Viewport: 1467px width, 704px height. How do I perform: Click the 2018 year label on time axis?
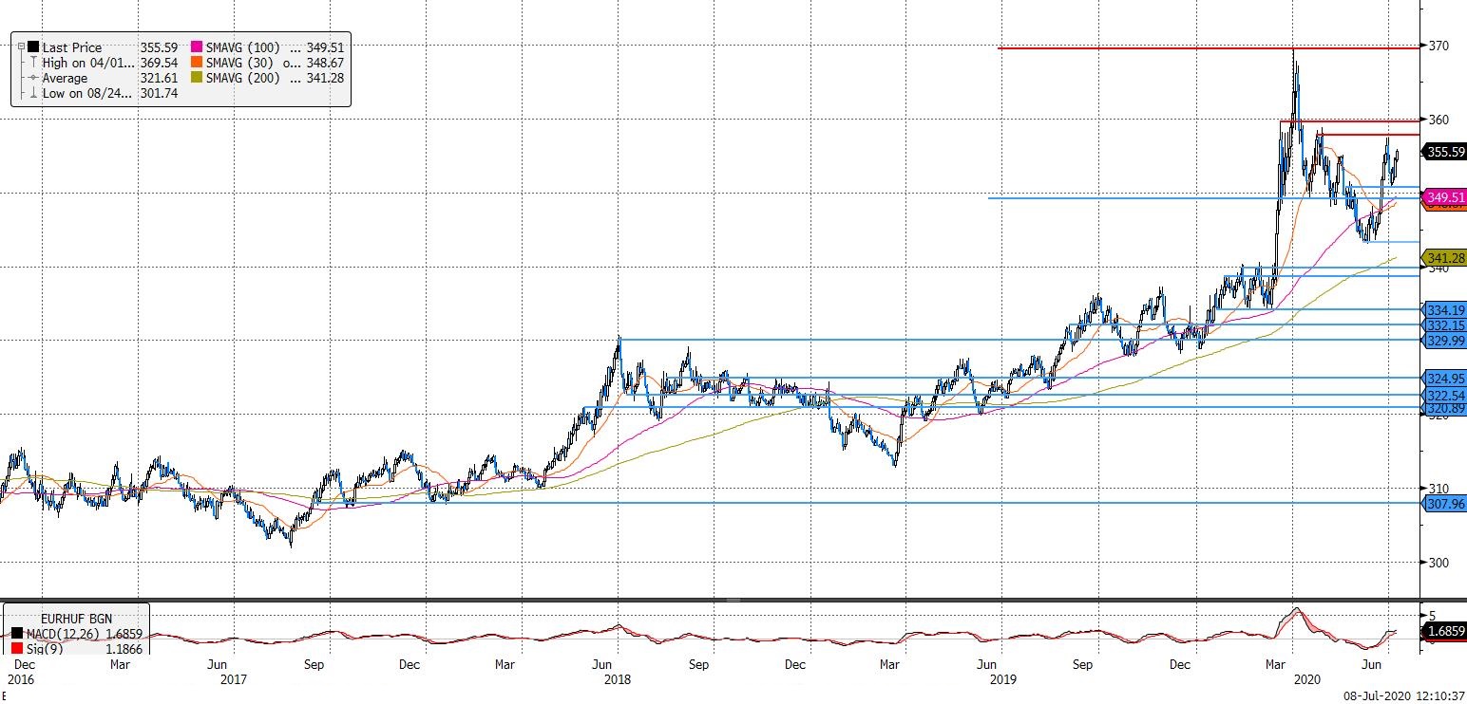pyautogui.click(x=617, y=679)
